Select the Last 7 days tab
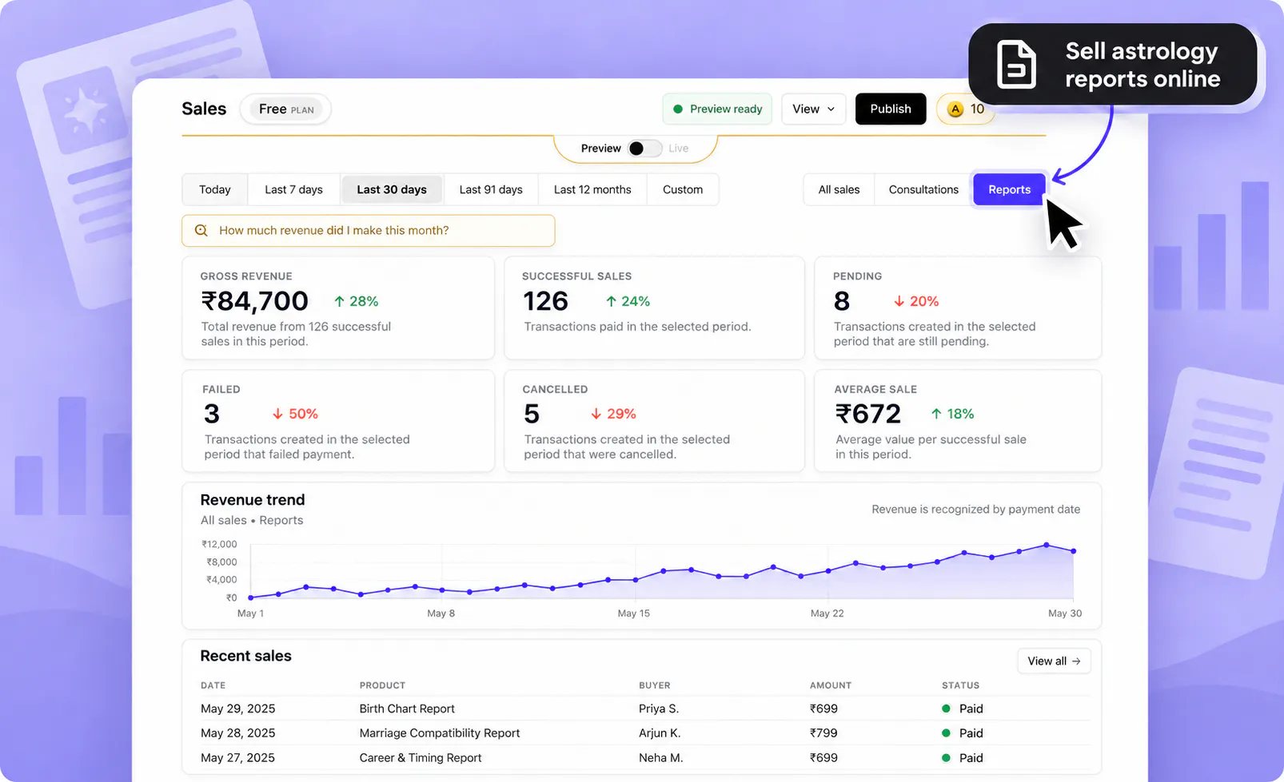This screenshot has width=1284, height=782. [293, 189]
